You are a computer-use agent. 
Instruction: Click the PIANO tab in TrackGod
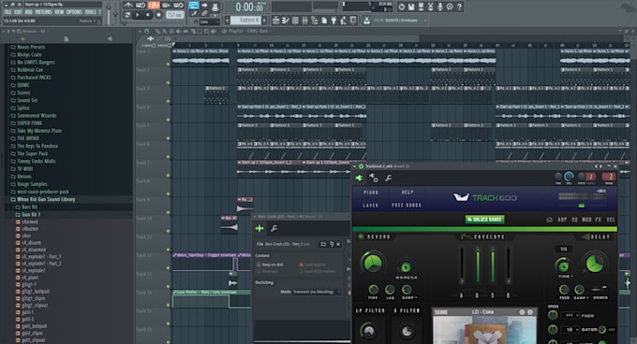pyautogui.click(x=371, y=193)
